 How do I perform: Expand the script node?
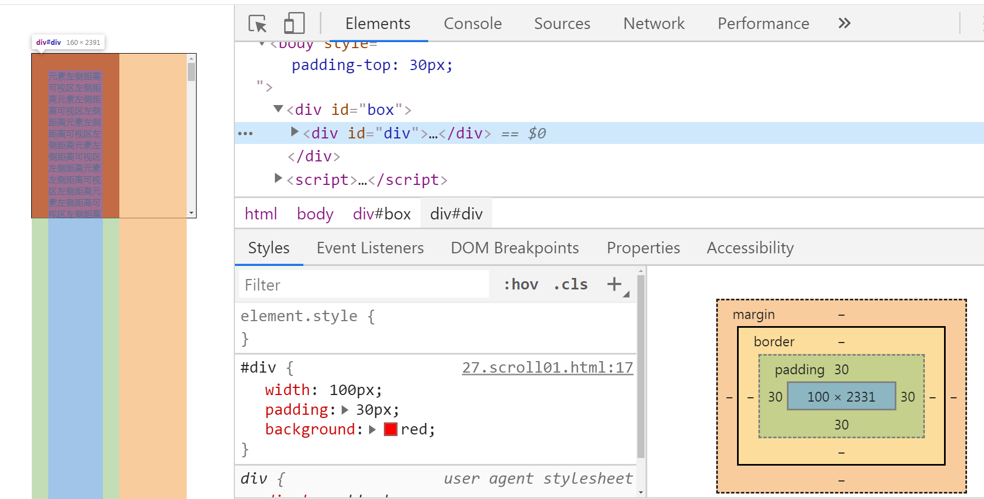278,178
